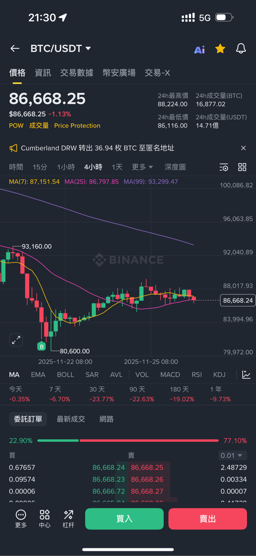The width and height of the screenshot is (256, 556).
Task: Switch to the 最新成交 tab
Action: pos(71,419)
